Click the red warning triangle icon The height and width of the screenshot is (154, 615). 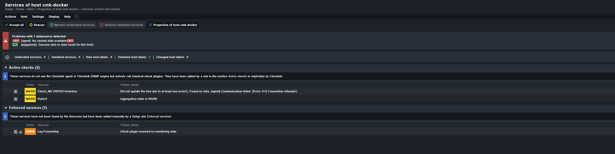5,41
